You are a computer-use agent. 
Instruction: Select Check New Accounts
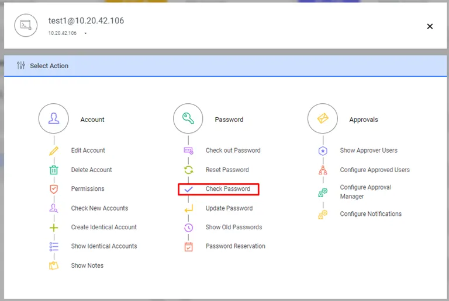pyautogui.click(x=99, y=208)
